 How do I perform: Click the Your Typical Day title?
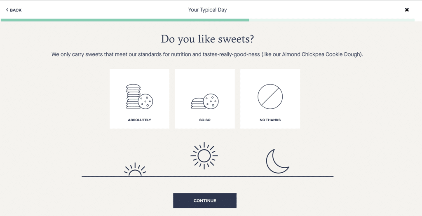click(208, 10)
